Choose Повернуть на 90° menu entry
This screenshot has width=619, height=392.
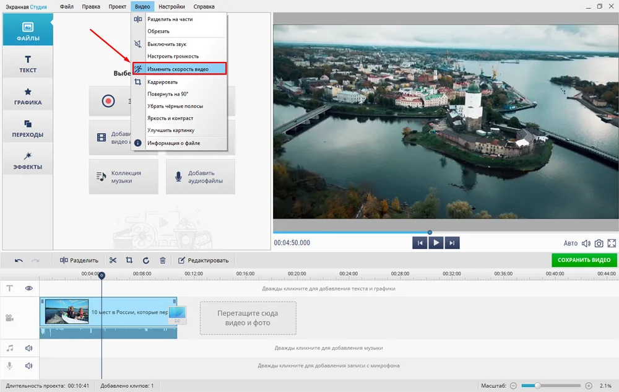coord(180,94)
